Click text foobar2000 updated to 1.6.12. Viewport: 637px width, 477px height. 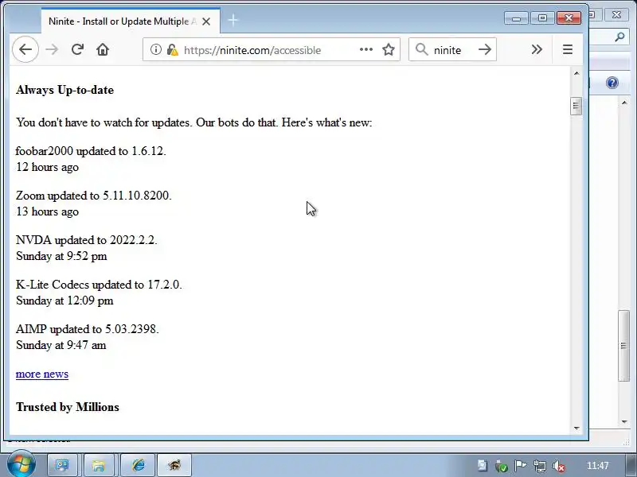tap(91, 151)
